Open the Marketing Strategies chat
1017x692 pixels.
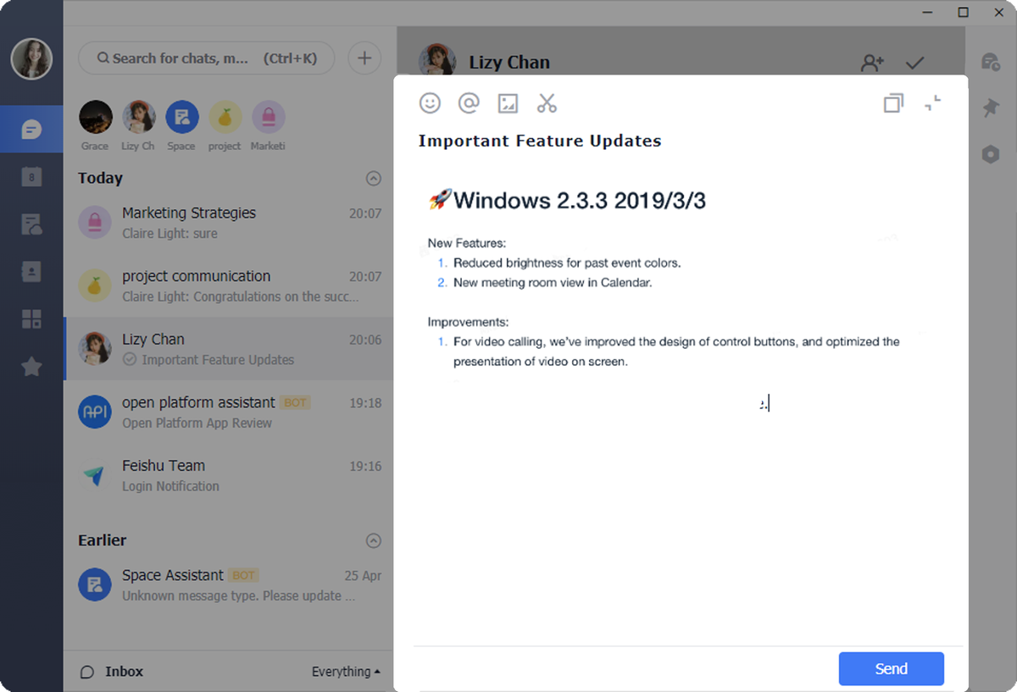229,223
